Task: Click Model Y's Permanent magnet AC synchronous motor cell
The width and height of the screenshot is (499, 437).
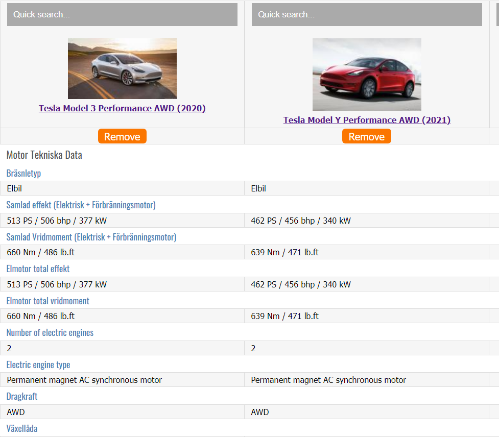Action: coord(328,380)
